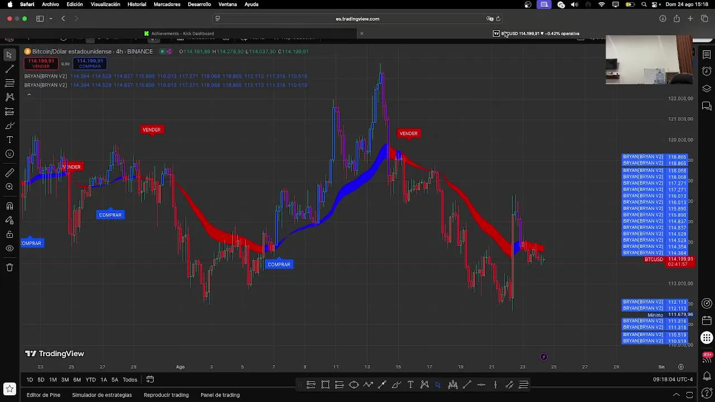The height and width of the screenshot is (402, 715).
Task: Select the YTD time range
Action: (90, 380)
